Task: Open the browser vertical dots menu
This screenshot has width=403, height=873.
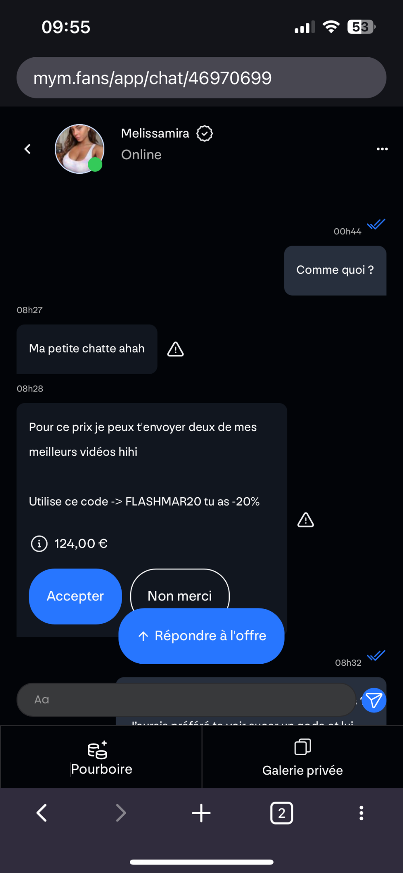Action: click(361, 813)
